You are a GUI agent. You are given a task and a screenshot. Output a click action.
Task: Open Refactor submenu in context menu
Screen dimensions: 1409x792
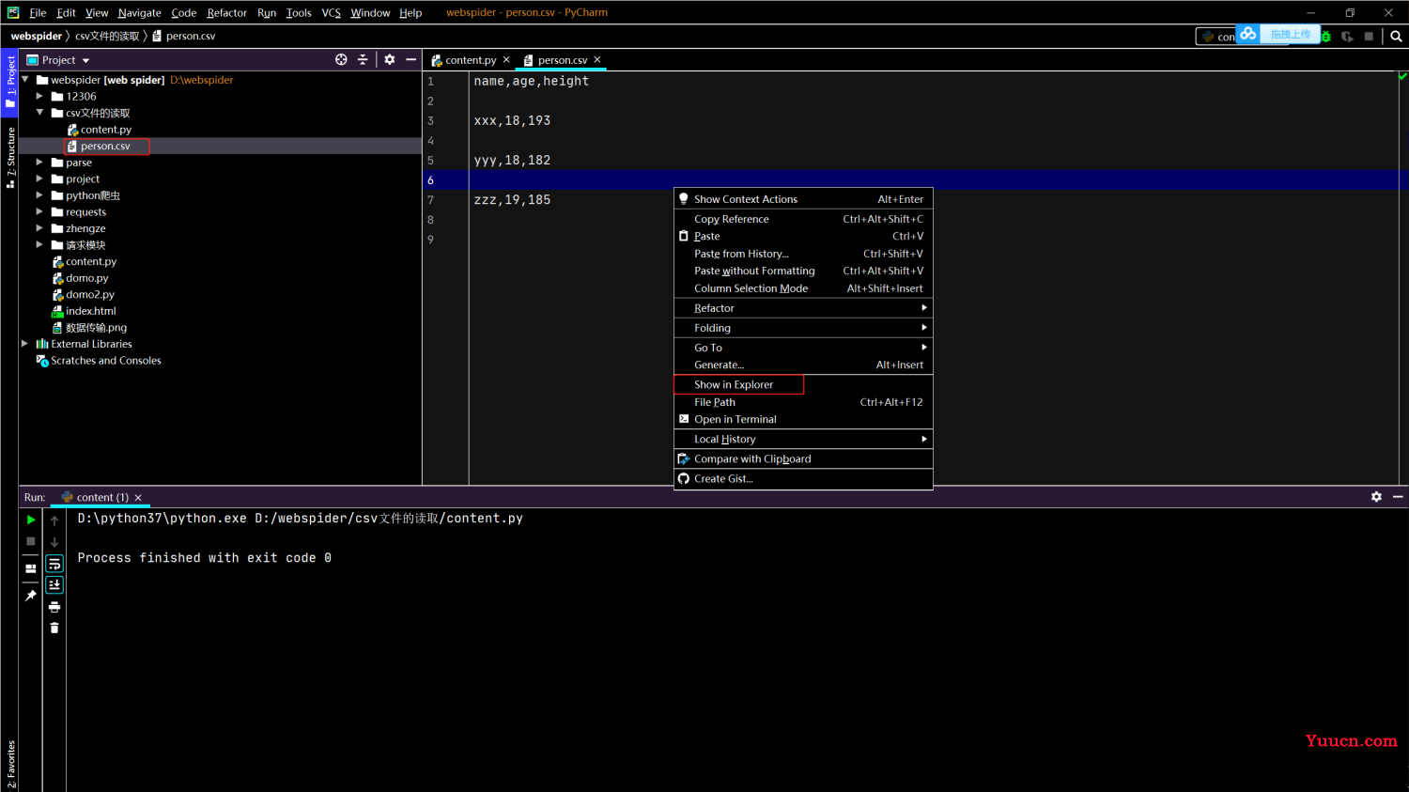[x=803, y=308]
